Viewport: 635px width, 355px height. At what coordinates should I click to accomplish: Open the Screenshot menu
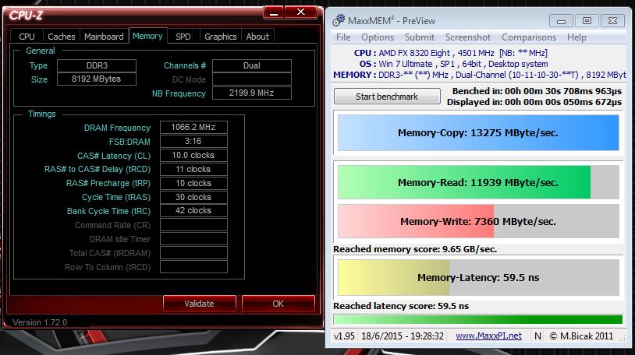(468, 37)
